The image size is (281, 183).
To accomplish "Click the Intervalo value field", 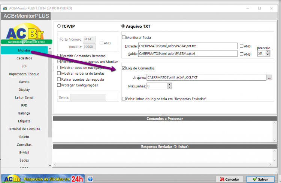I will tap(262, 53).
